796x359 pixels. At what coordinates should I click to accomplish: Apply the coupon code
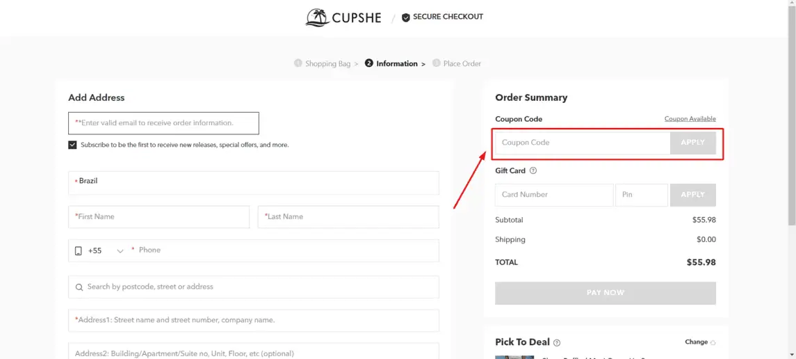point(693,143)
